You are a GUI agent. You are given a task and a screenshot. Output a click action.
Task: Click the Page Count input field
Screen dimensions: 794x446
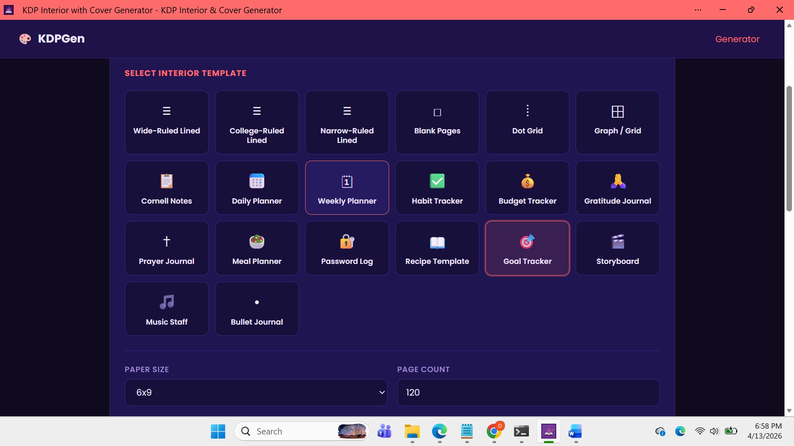(x=529, y=392)
